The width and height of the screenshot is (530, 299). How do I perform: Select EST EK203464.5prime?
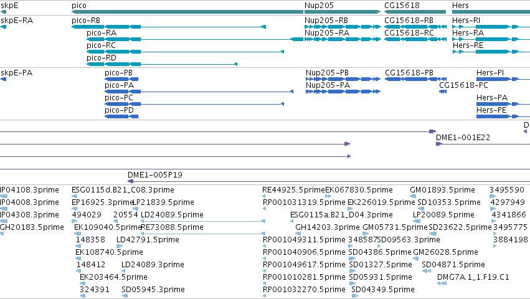pos(113,278)
